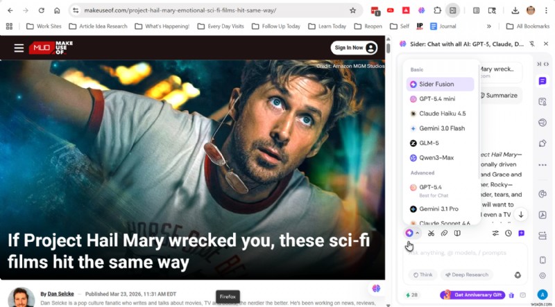Select Sider Fusion model
This screenshot has height=307, width=555.
pyautogui.click(x=440, y=84)
